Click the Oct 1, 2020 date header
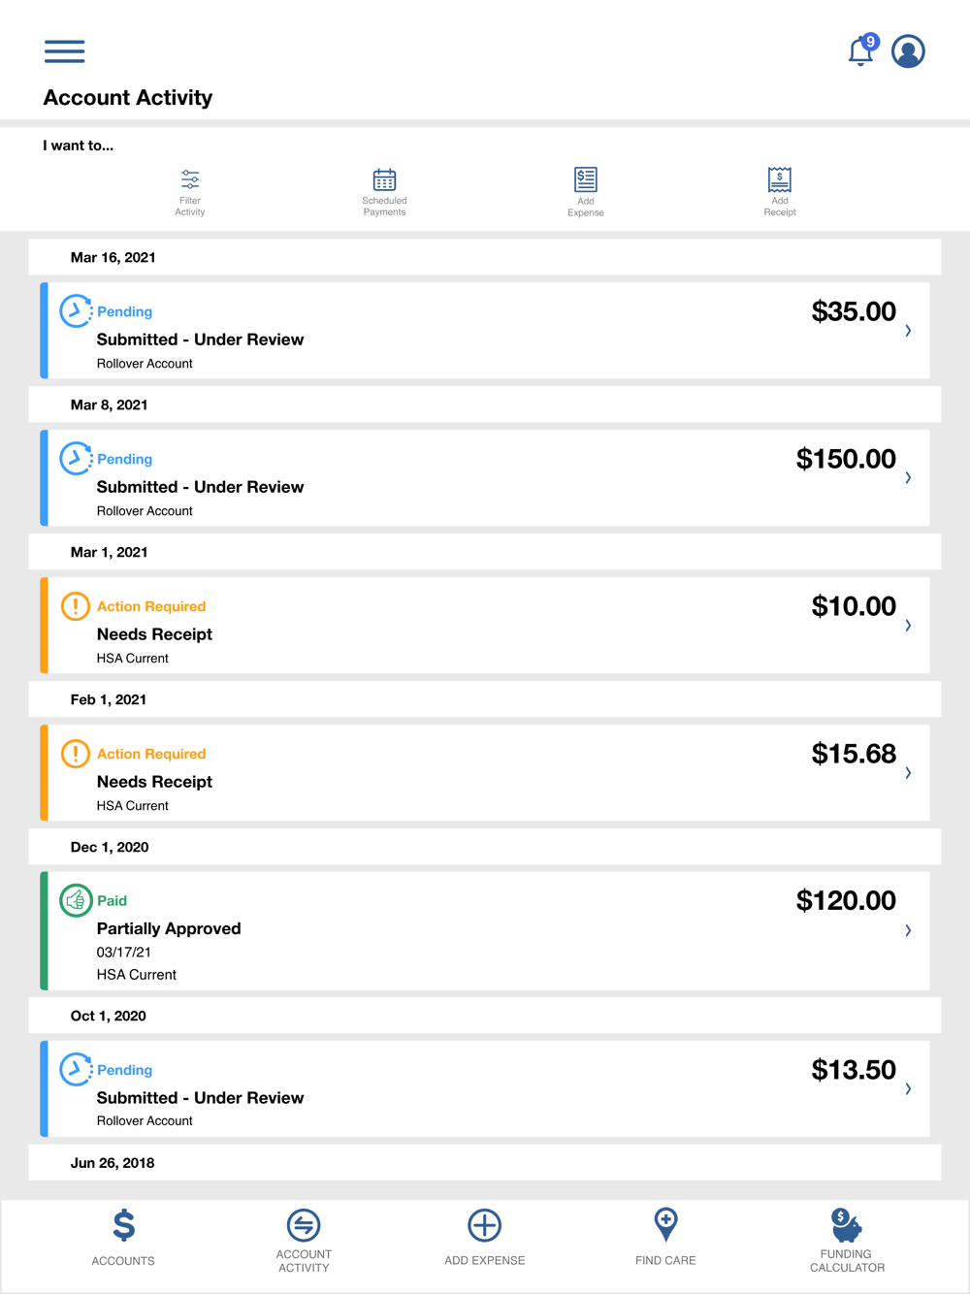This screenshot has width=970, height=1294. click(x=485, y=1016)
